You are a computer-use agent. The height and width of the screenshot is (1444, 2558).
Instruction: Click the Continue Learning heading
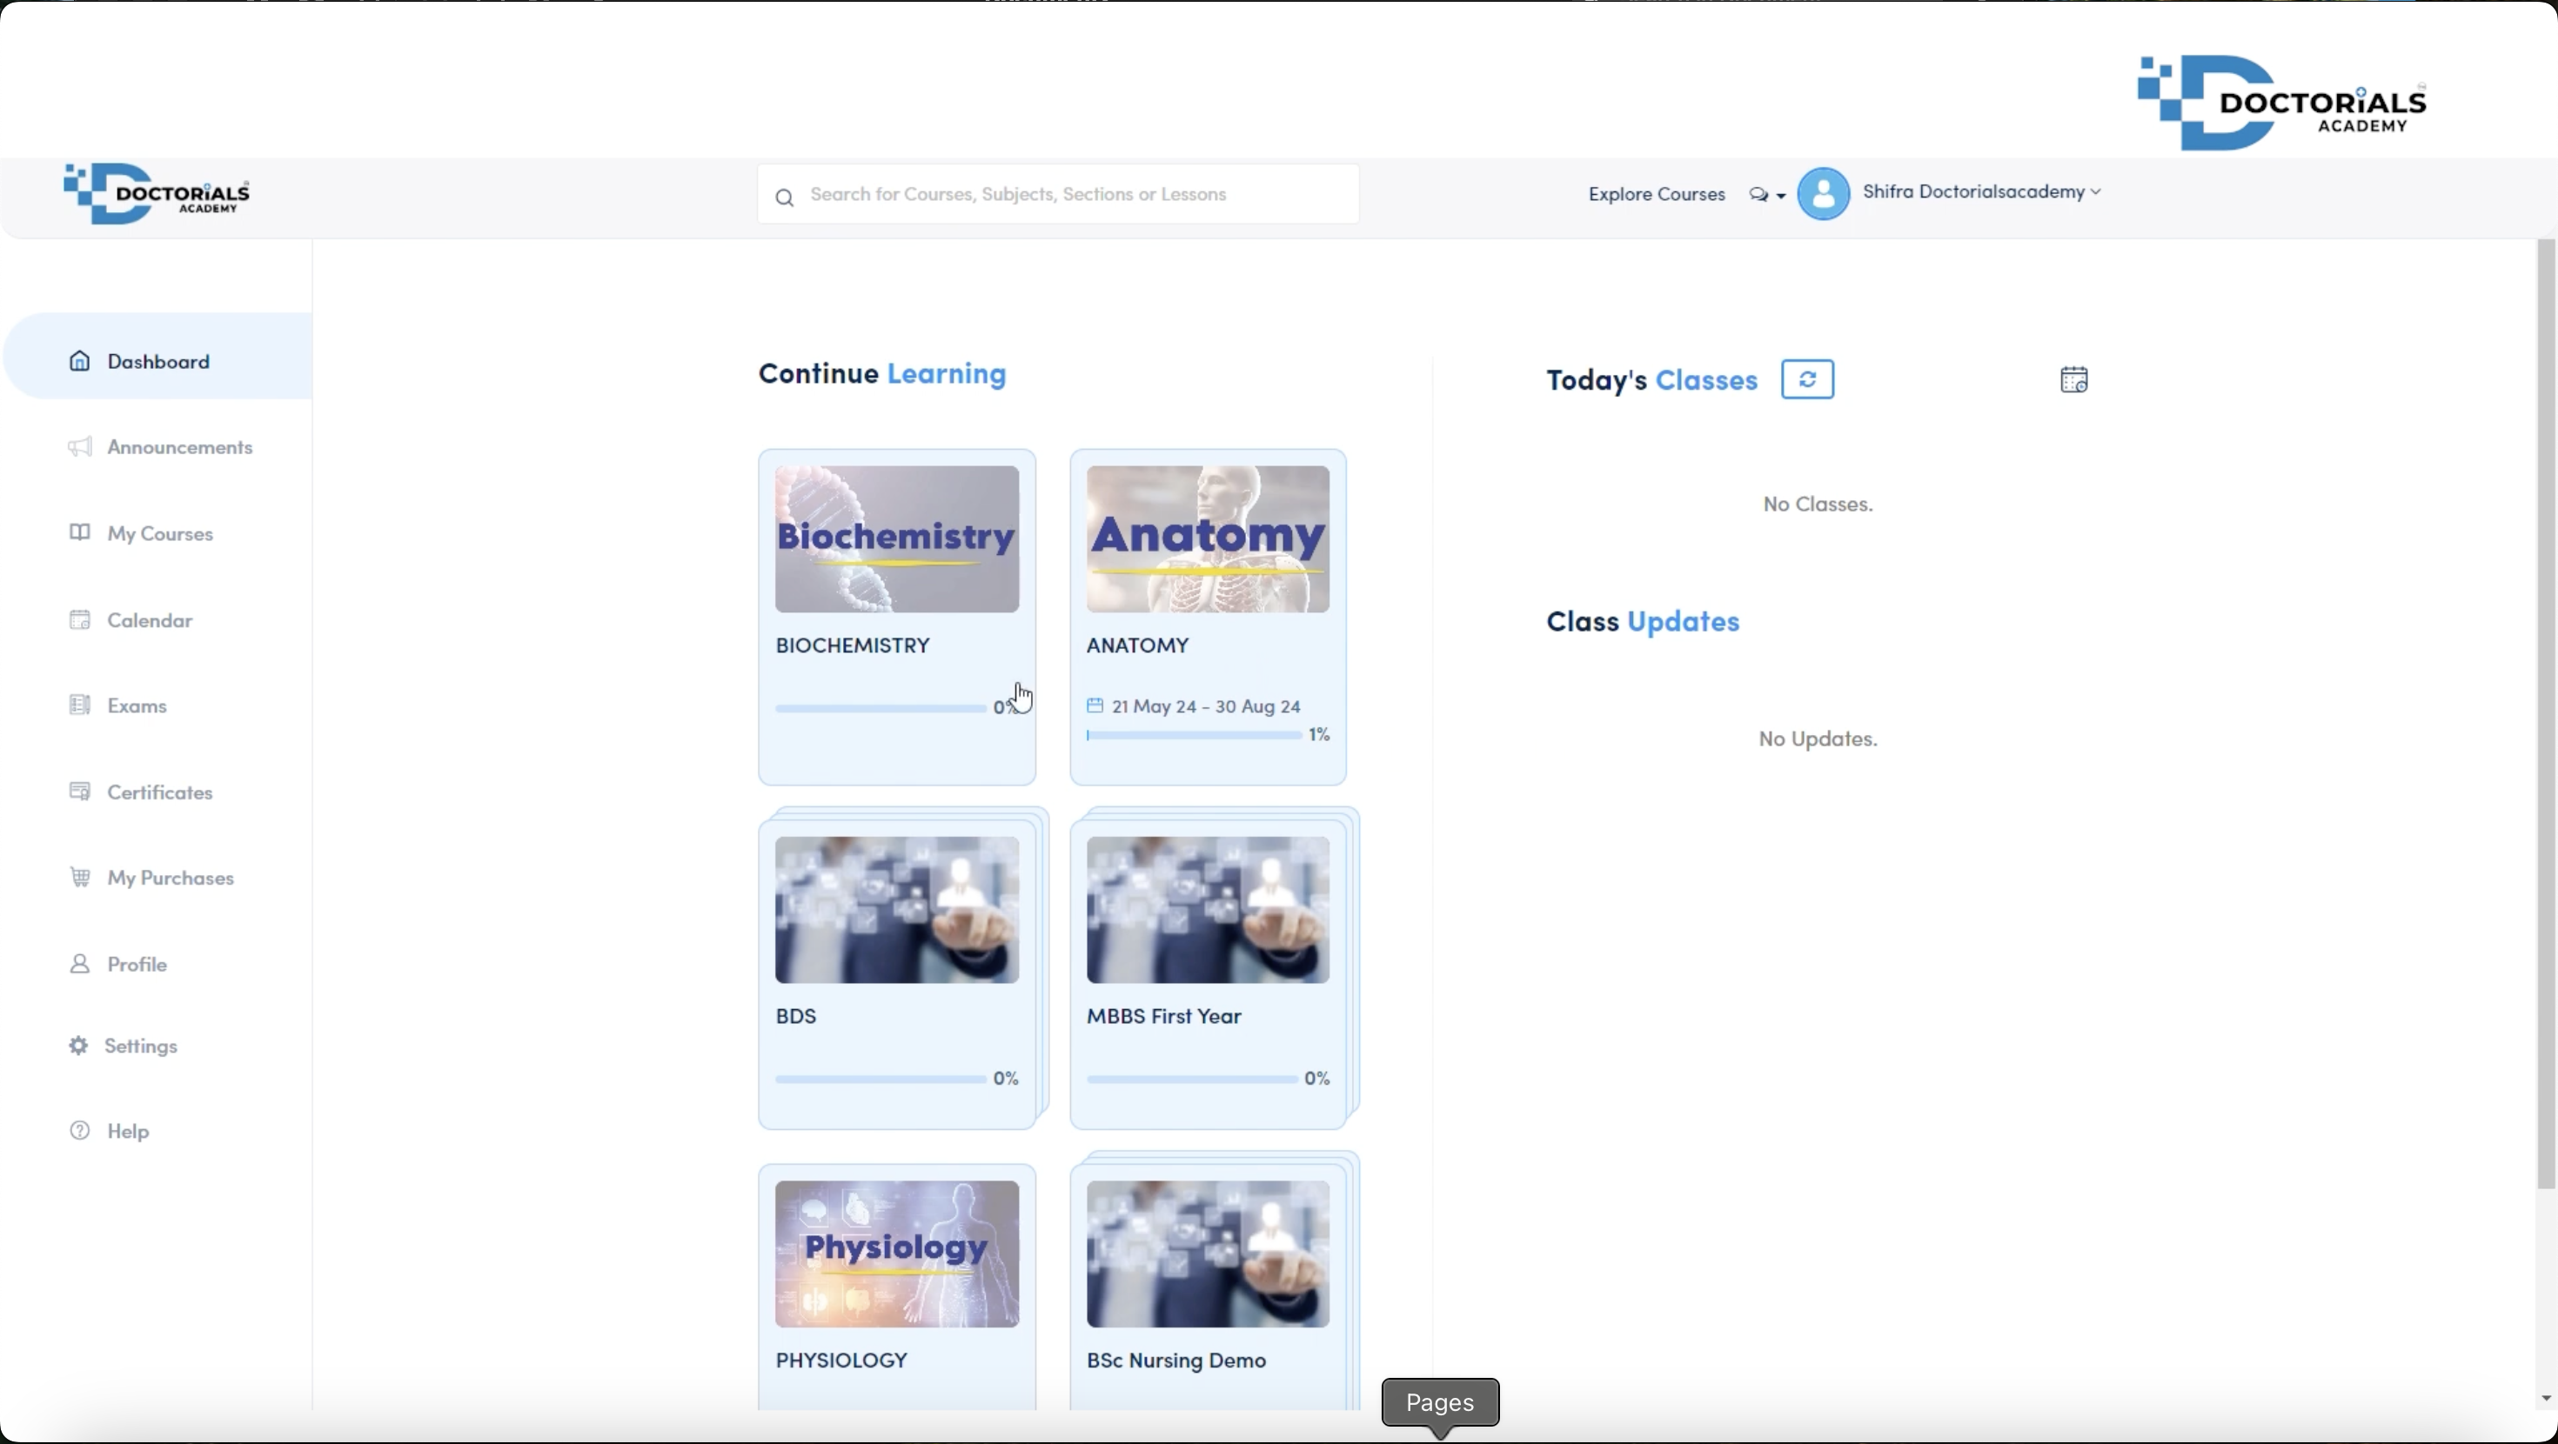(881, 374)
